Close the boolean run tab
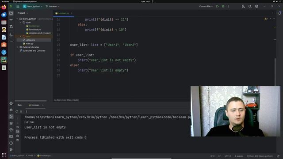 click(x=43, y=105)
